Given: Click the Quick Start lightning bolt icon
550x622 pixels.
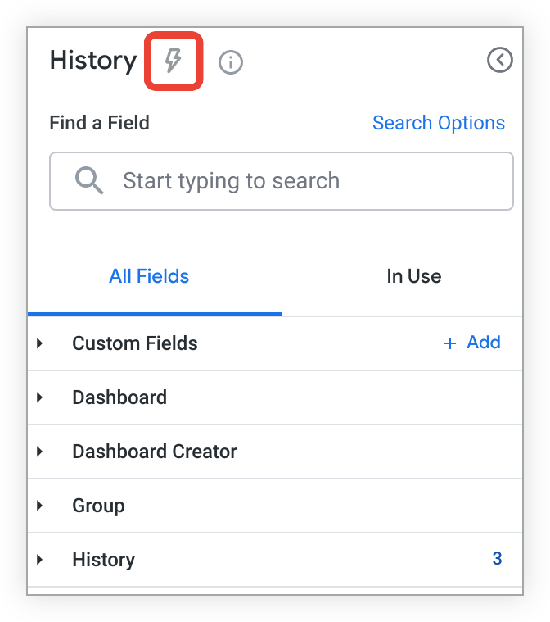Looking at the screenshot, I should click(x=173, y=61).
